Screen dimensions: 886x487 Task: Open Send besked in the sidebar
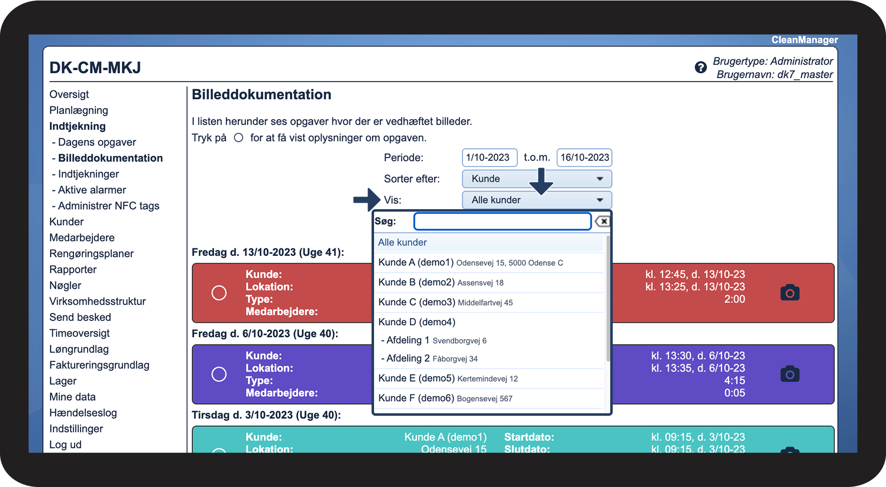pos(80,317)
